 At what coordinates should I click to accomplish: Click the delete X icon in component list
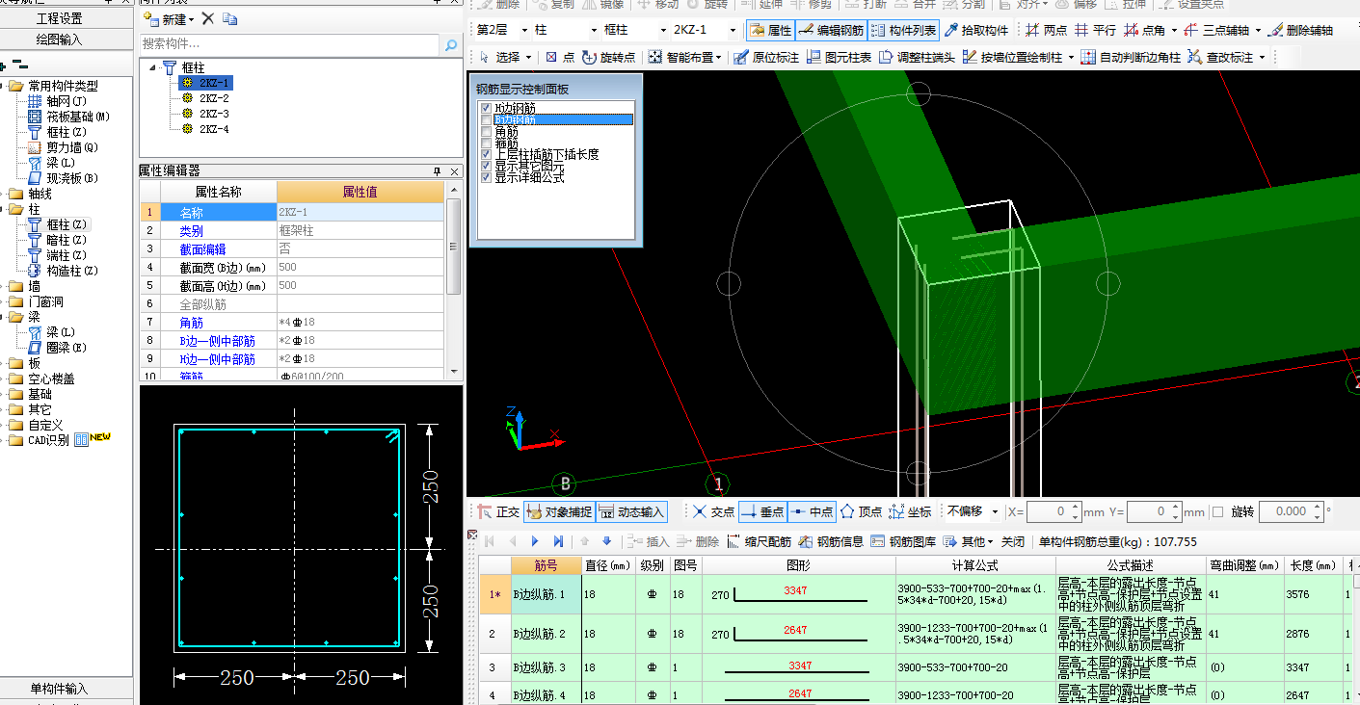[x=207, y=19]
